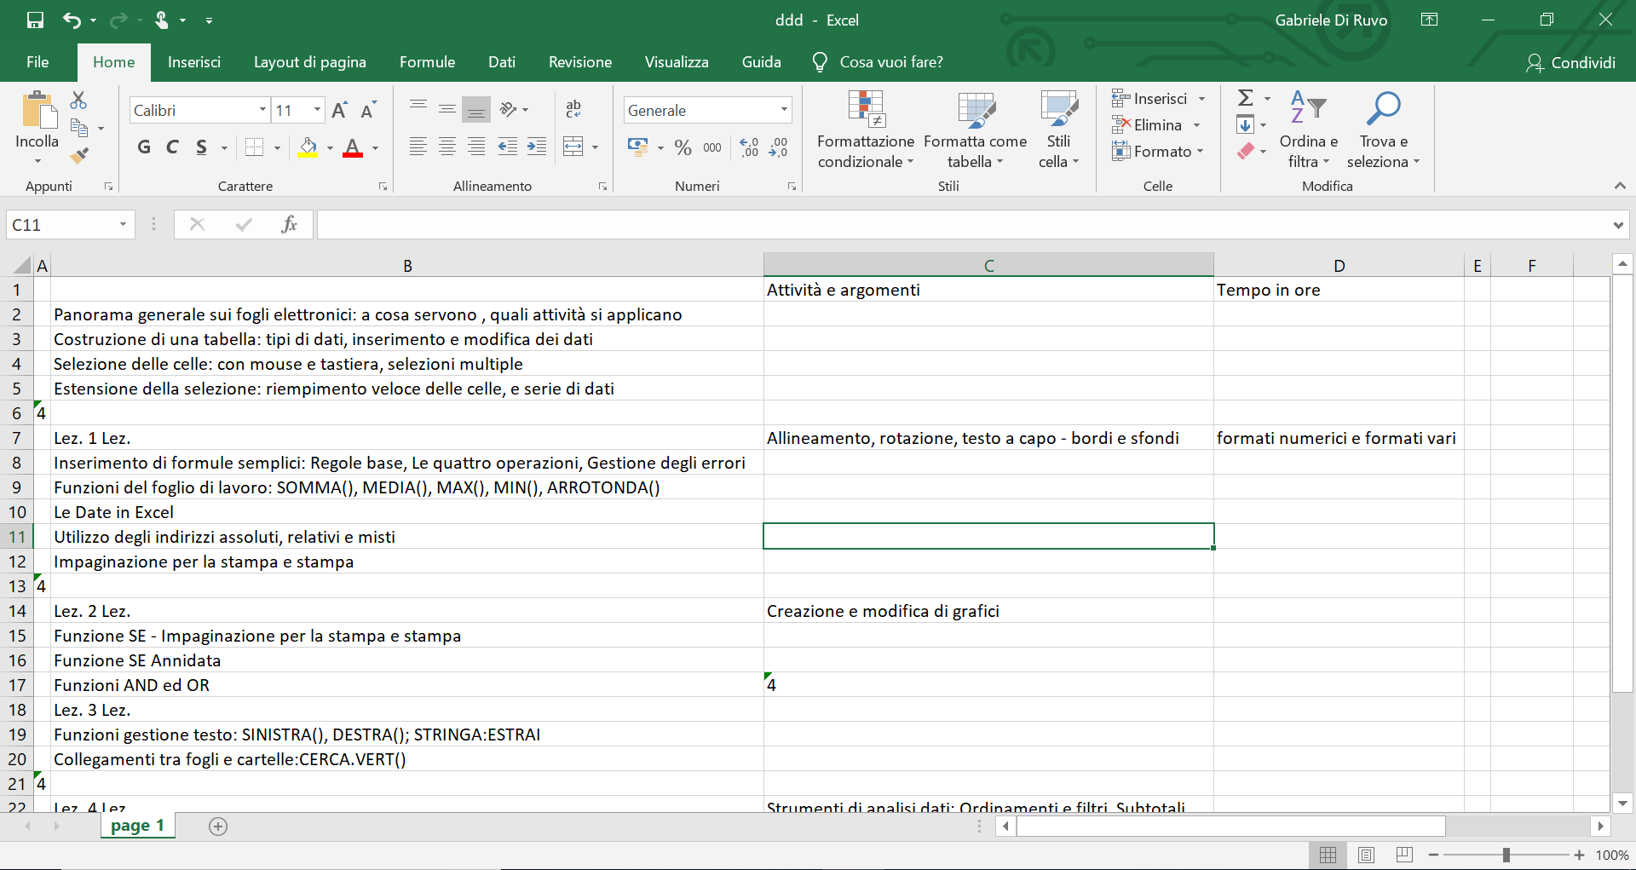Activate the format painter brush
1636x870 pixels.
tap(79, 155)
